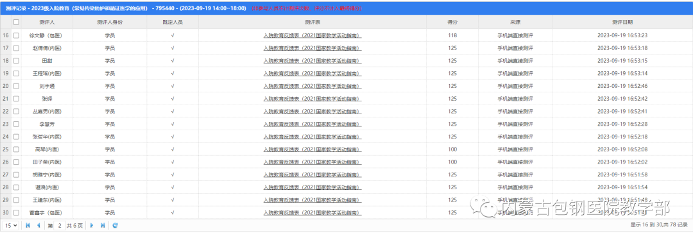Viewport: 693px width, 238px height.
Task: Tick the checkbox for row 28
Action: 16,187
